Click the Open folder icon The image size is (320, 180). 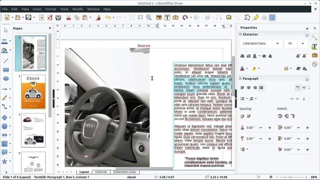click(18, 17)
